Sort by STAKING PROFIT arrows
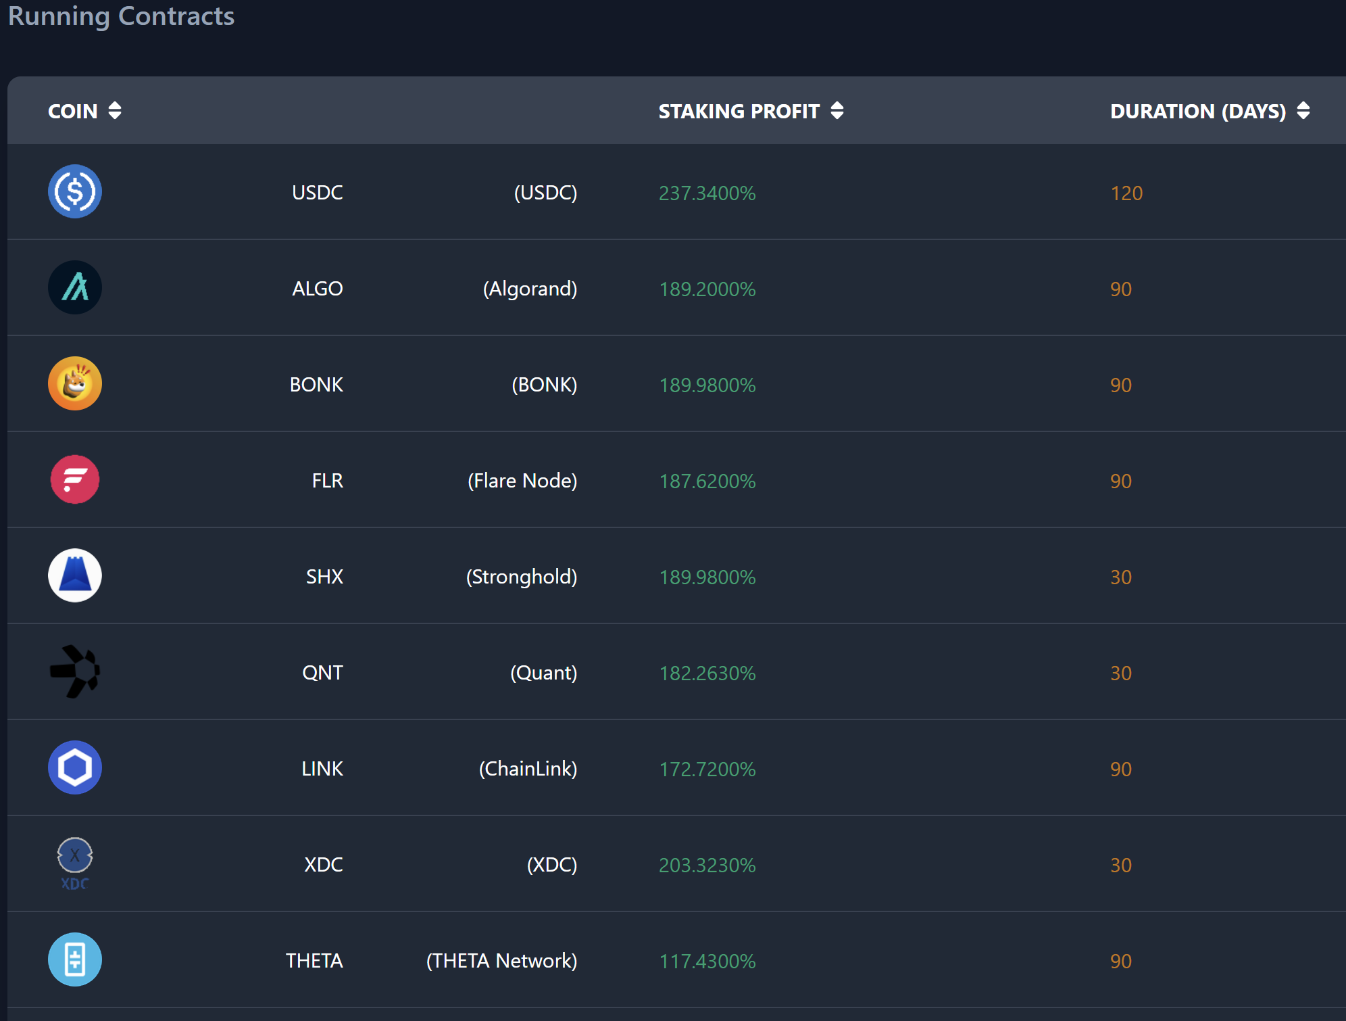 [x=837, y=111]
